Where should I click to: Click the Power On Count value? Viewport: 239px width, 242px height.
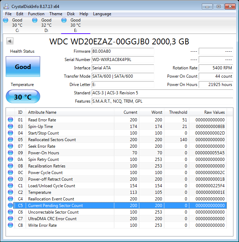pos(216,76)
